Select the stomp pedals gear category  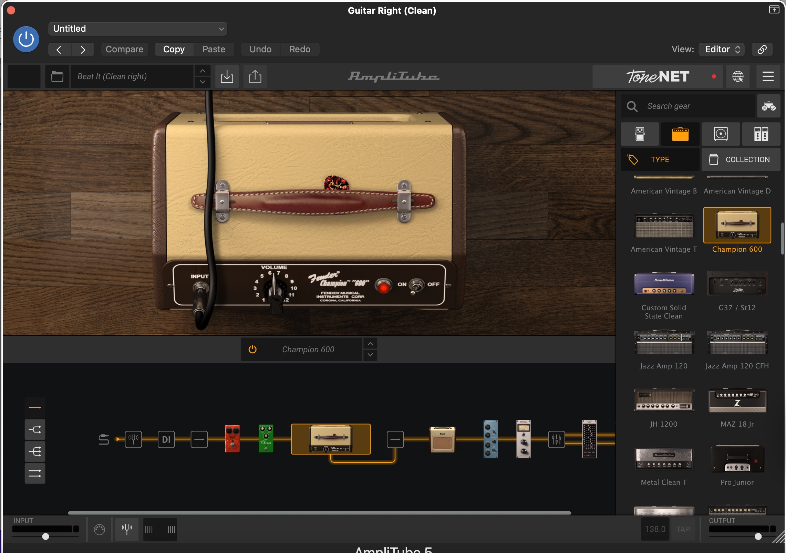[x=640, y=134]
